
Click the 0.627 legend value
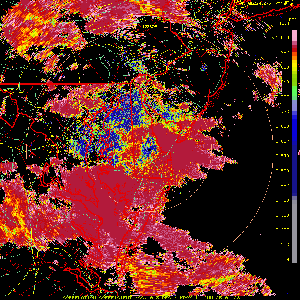tap(282, 141)
